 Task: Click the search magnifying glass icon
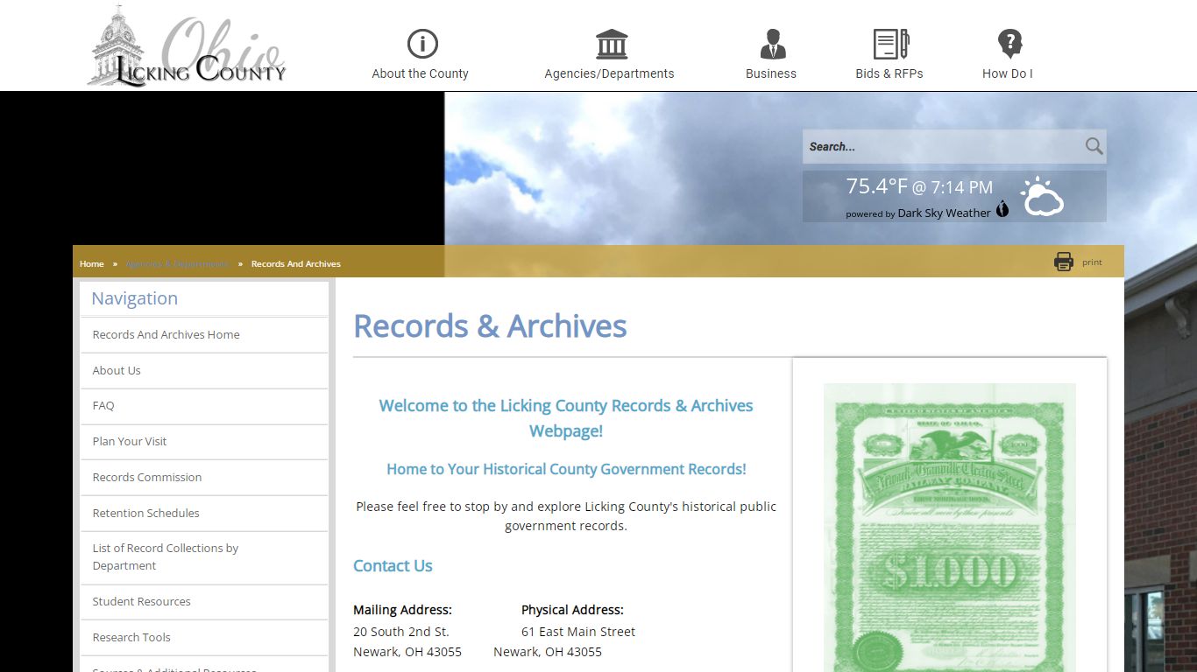(1094, 146)
